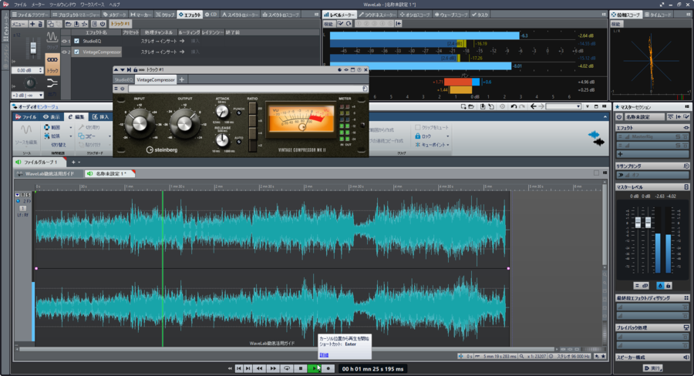Click the undo arrow in audio montage toolbar
The height and width of the screenshot is (376, 694).
(514, 106)
